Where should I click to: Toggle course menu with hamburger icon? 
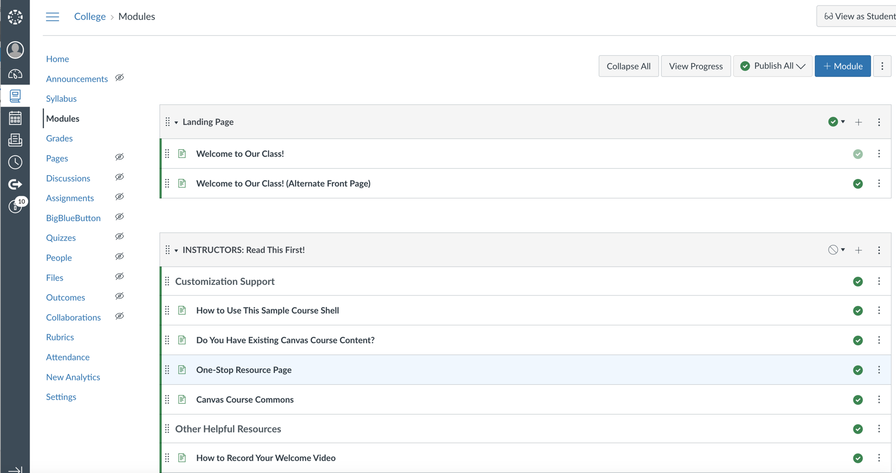[x=52, y=17]
